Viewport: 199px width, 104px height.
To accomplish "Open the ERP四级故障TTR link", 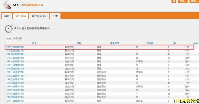I will [x=15, y=54].
